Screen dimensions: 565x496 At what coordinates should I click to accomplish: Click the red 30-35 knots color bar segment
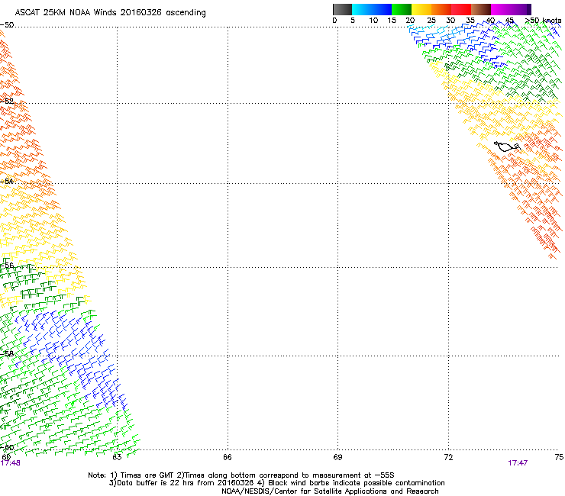click(461, 9)
